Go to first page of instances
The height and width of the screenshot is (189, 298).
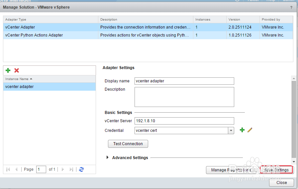pos(8,169)
